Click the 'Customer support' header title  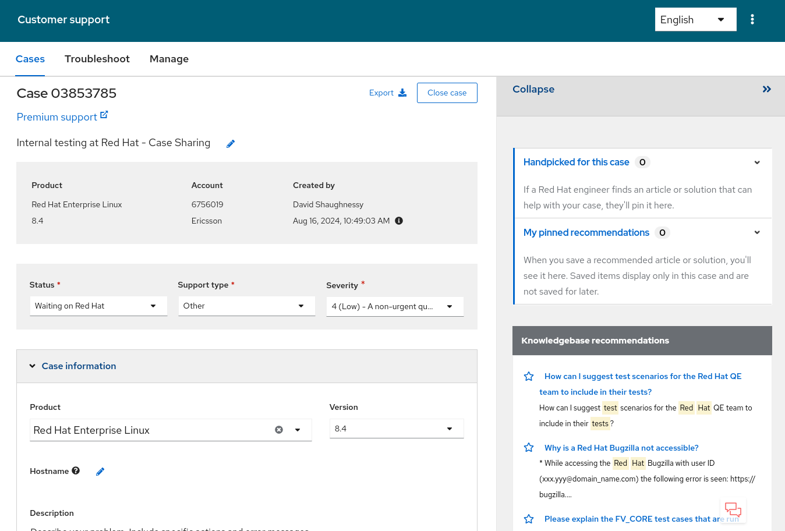tap(63, 19)
